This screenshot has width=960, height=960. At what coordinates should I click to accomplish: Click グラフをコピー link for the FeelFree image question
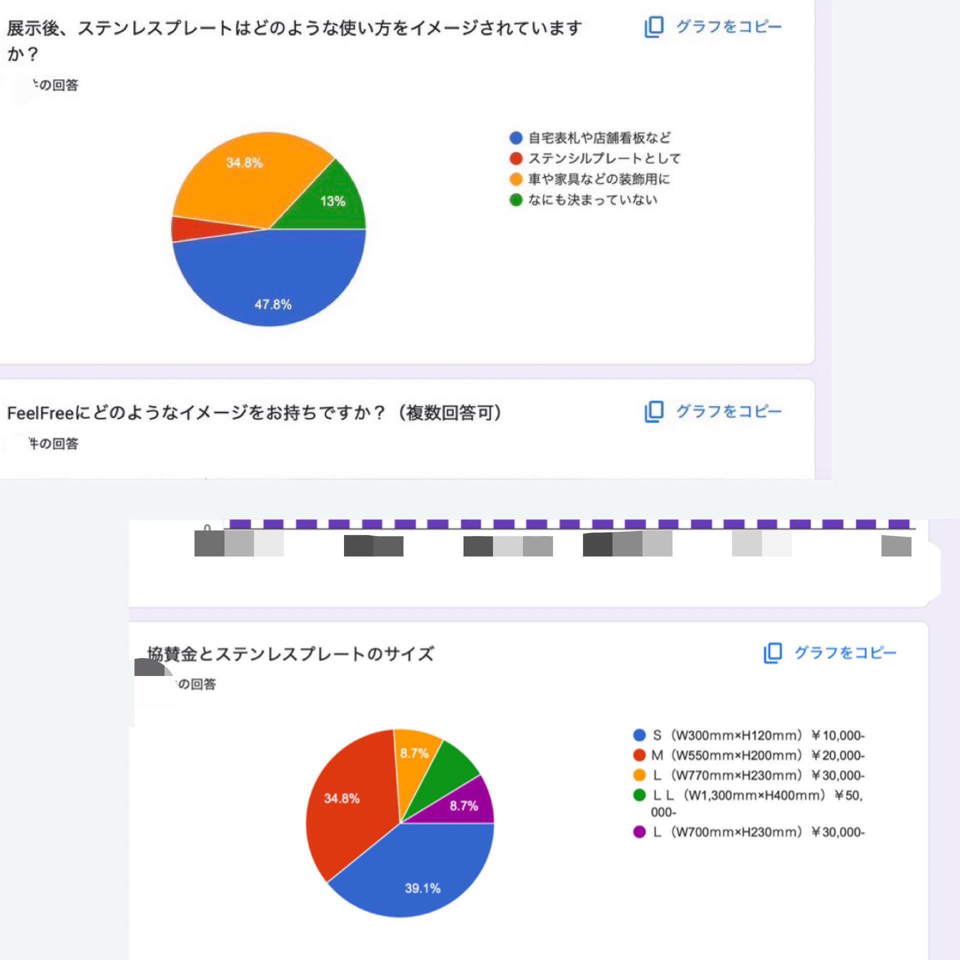pyautogui.click(x=728, y=411)
